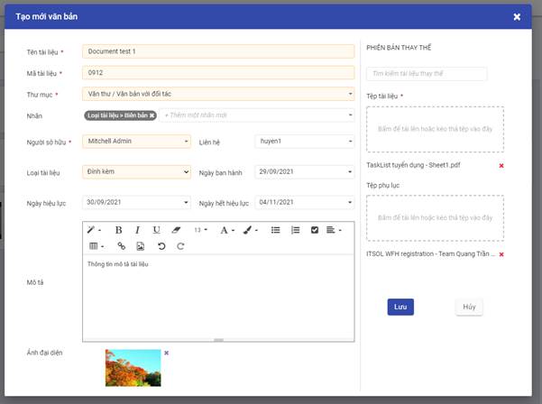Undo the last editor action
The image size is (542, 404).
click(x=161, y=246)
